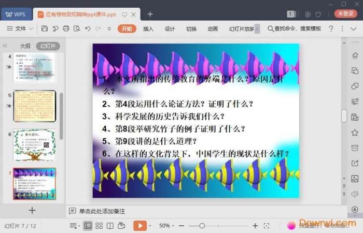Screen dimensions: 363x233
Task: Click the search commands and templates box
Action: click(294, 28)
